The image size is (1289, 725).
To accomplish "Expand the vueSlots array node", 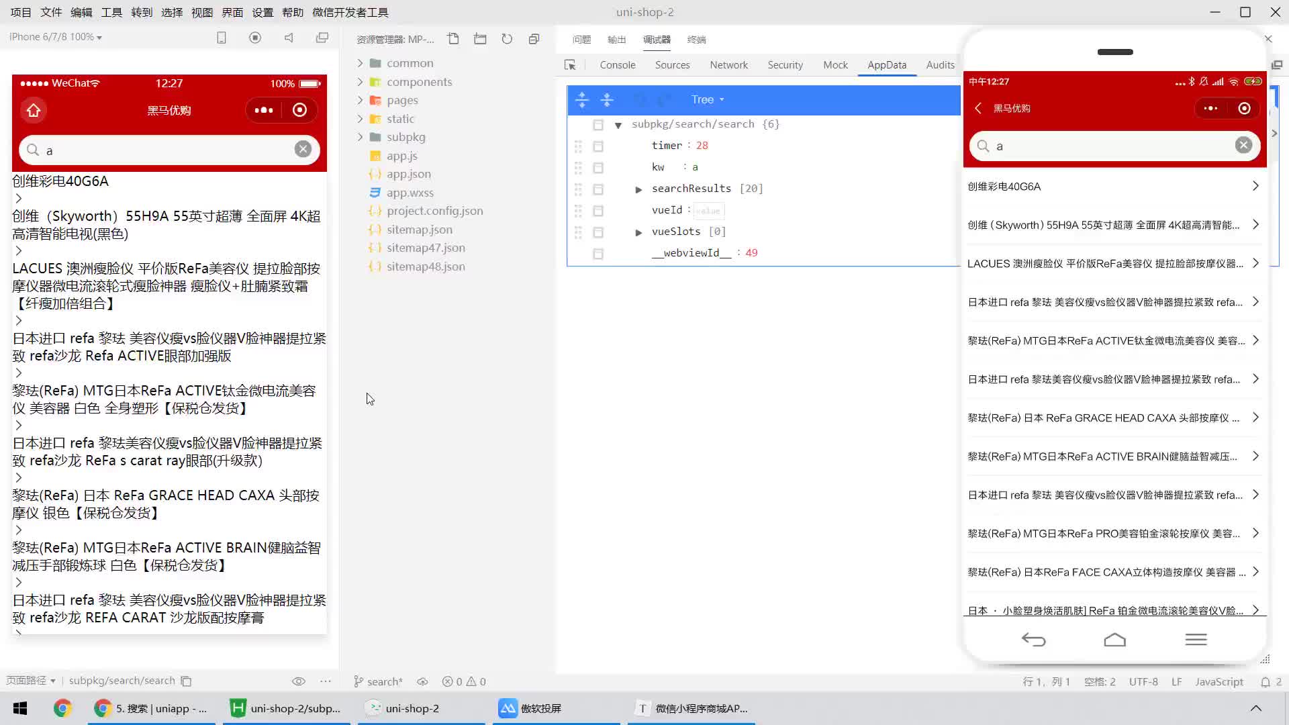I will tap(638, 232).
